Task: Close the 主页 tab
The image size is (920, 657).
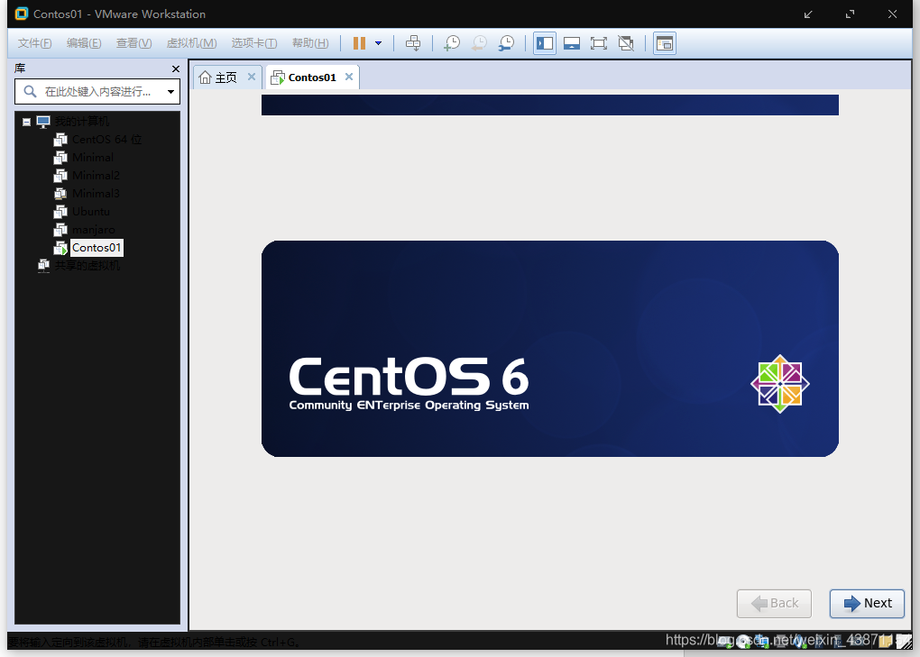Action: (x=251, y=77)
